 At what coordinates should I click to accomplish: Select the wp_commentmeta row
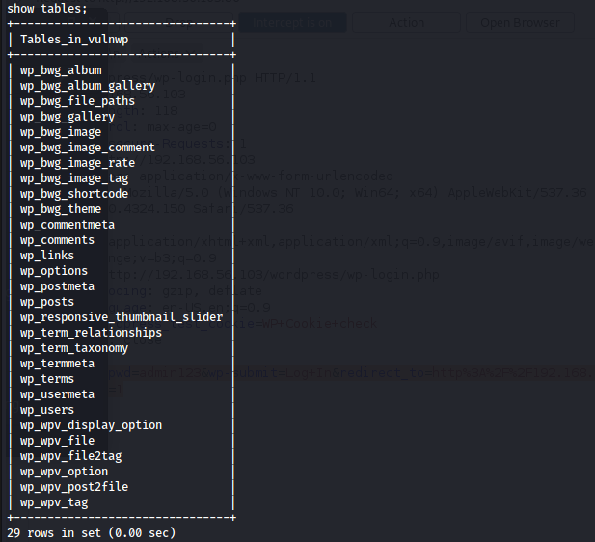pos(68,225)
